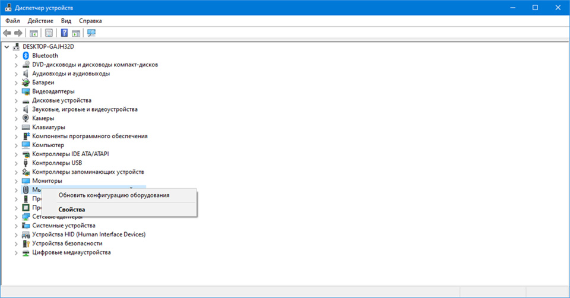Click the computer icon beside DESKTOP-GAJH32D
This screenshot has height=298, width=570.
[16, 46]
